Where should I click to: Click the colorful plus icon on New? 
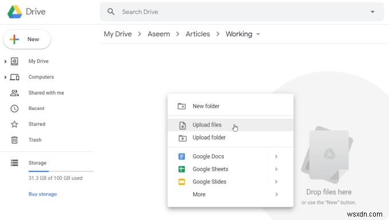[14, 40]
